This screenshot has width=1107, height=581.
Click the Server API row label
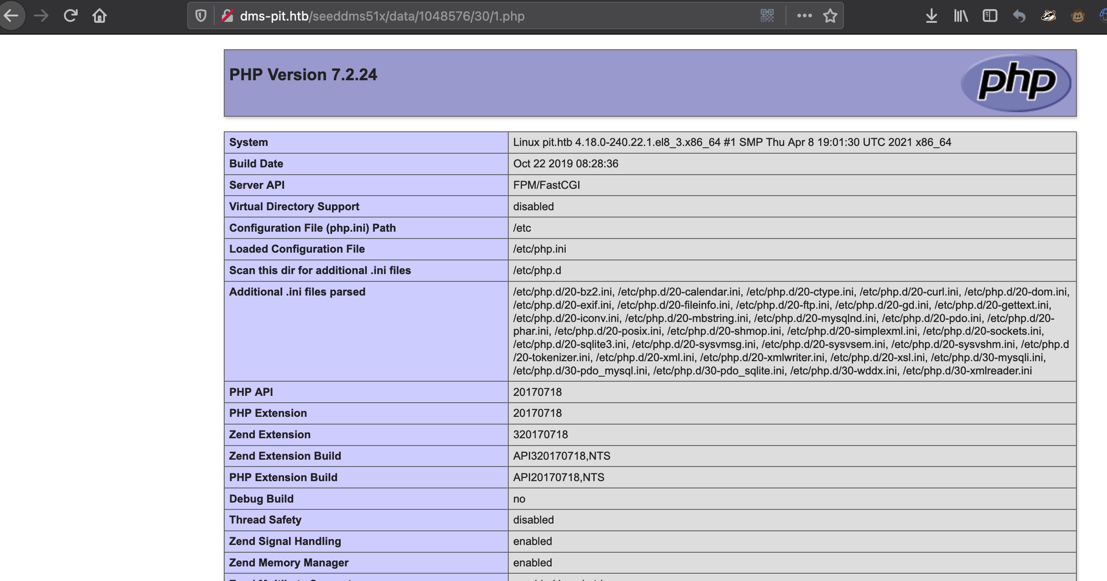point(257,185)
